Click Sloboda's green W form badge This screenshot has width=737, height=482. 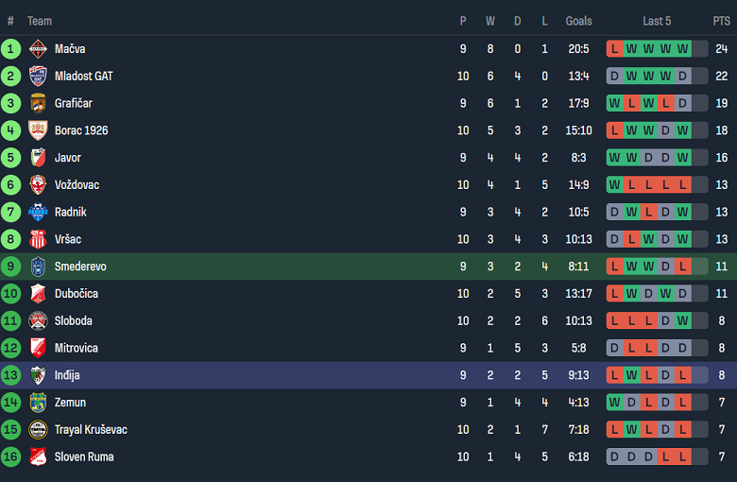[x=682, y=321]
